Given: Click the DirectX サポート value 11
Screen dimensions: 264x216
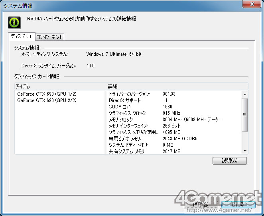Looking at the screenshot, I should pos(165,100).
